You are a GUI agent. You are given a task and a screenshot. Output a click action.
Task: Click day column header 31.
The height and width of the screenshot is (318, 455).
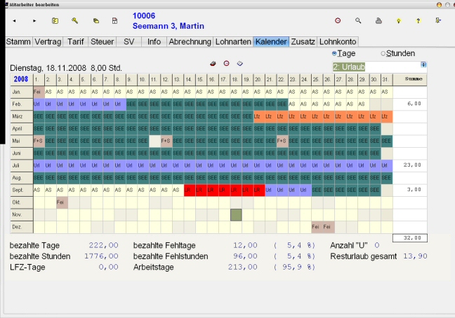pyautogui.click(x=387, y=79)
